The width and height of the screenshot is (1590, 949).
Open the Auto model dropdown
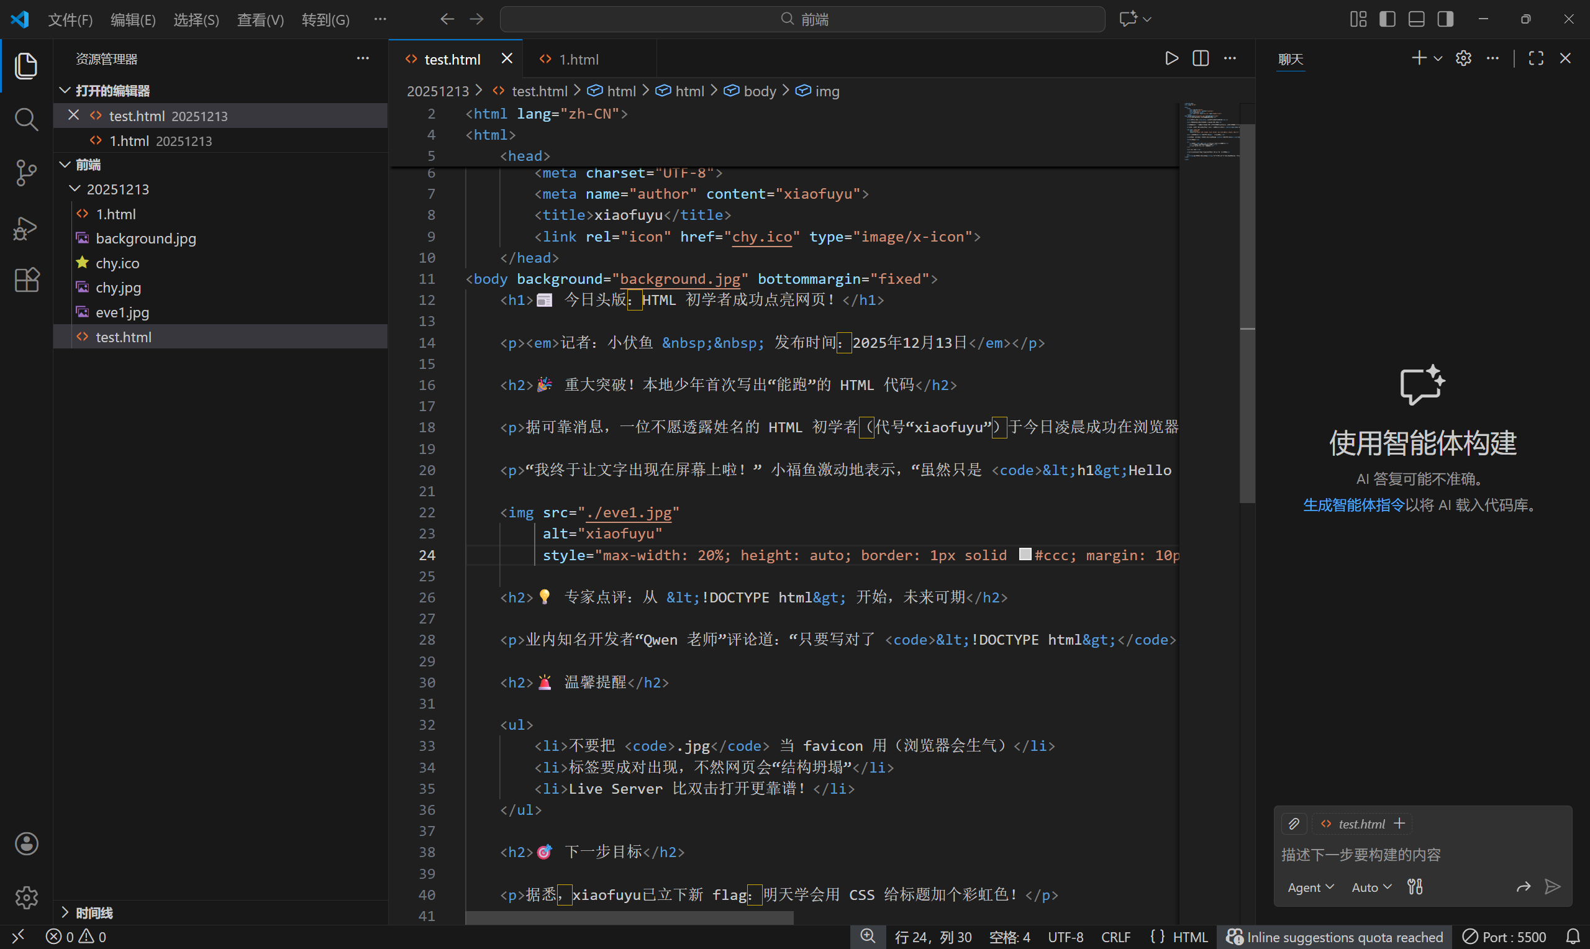[x=1371, y=887]
